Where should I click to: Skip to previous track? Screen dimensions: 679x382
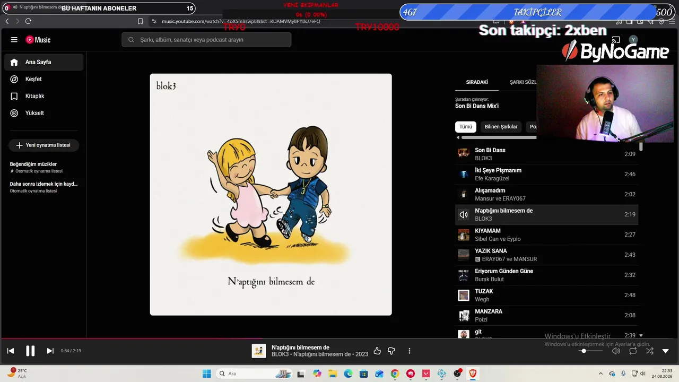[x=11, y=351]
